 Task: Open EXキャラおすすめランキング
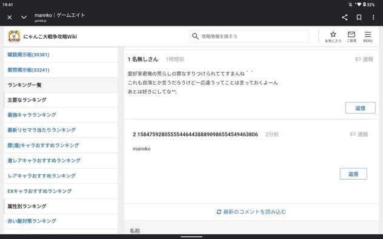(39, 191)
